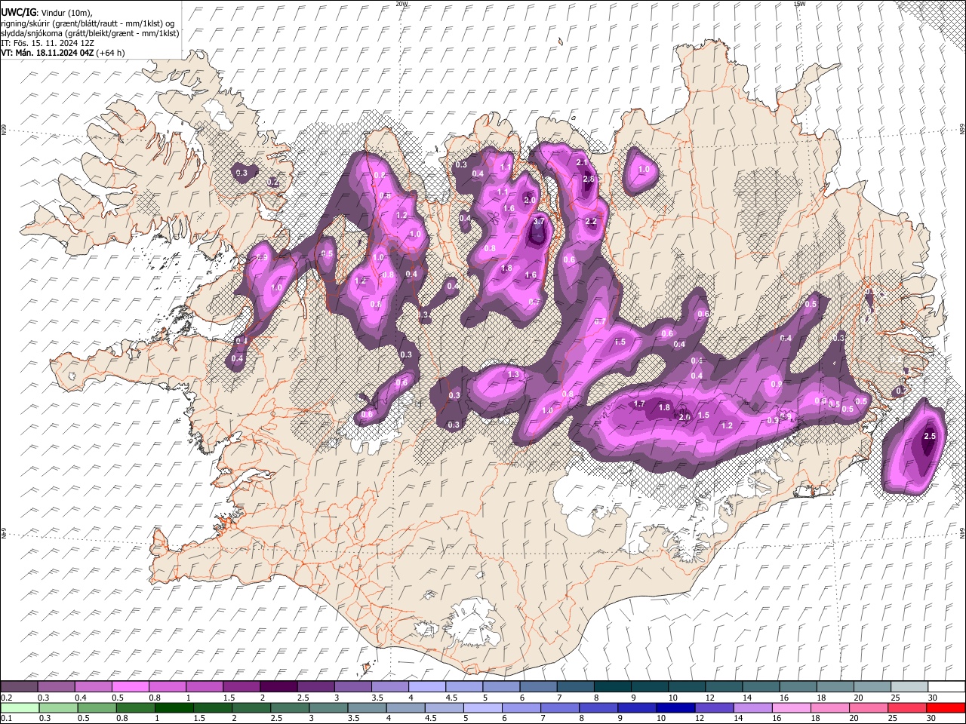The image size is (966, 724).
Task: Pick the bright pink top-row swatch starting at 0.5
Action: (130, 687)
